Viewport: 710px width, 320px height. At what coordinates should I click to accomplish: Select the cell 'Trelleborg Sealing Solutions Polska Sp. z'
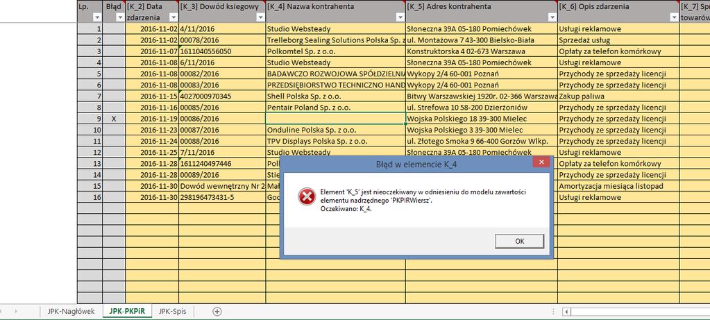(335, 40)
